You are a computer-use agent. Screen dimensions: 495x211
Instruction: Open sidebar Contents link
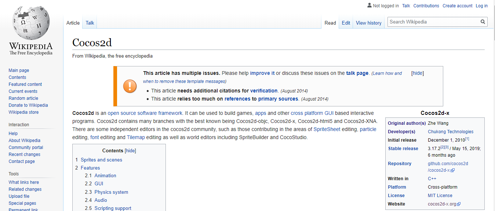(x=18, y=77)
